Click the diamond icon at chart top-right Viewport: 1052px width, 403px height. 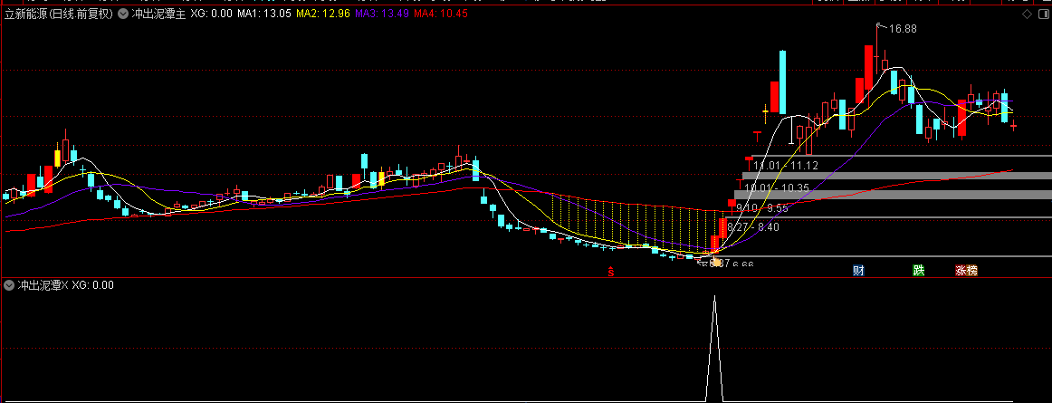click(1027, 14)
